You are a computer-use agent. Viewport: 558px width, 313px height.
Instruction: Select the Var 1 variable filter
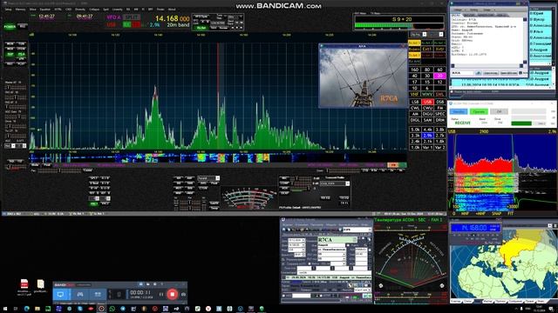coord(427,147)
